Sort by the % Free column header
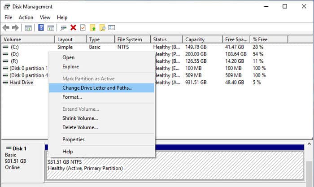 click(269, 39)
